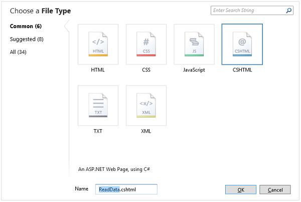This screenshot has height=202, width=301.
Task: Click the Name text field
Action: click(126, 189)
